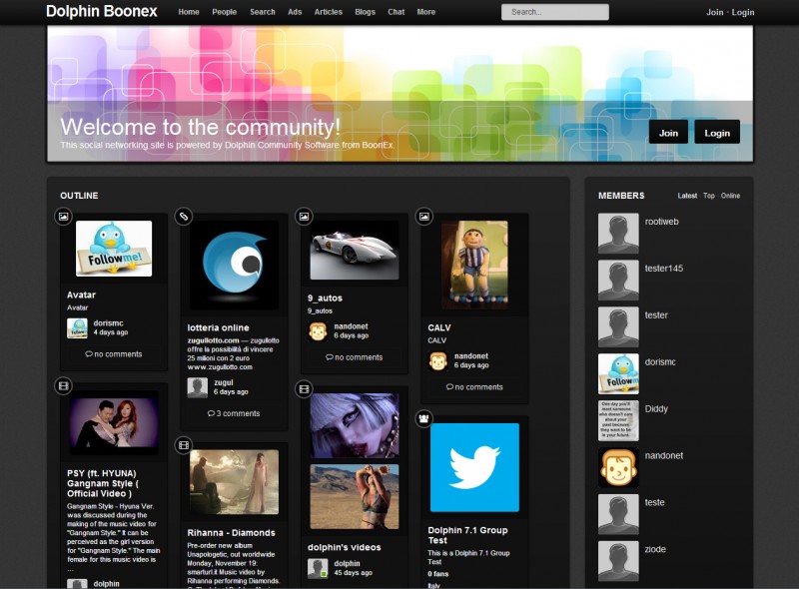Select the Top members tab
This screenshot has width=799, height=589.
pyautogui.click(x=709, y=196)
